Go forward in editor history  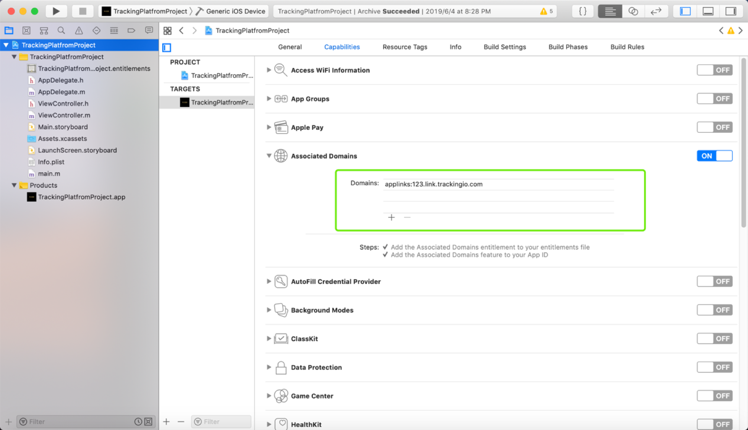[195, 30]
